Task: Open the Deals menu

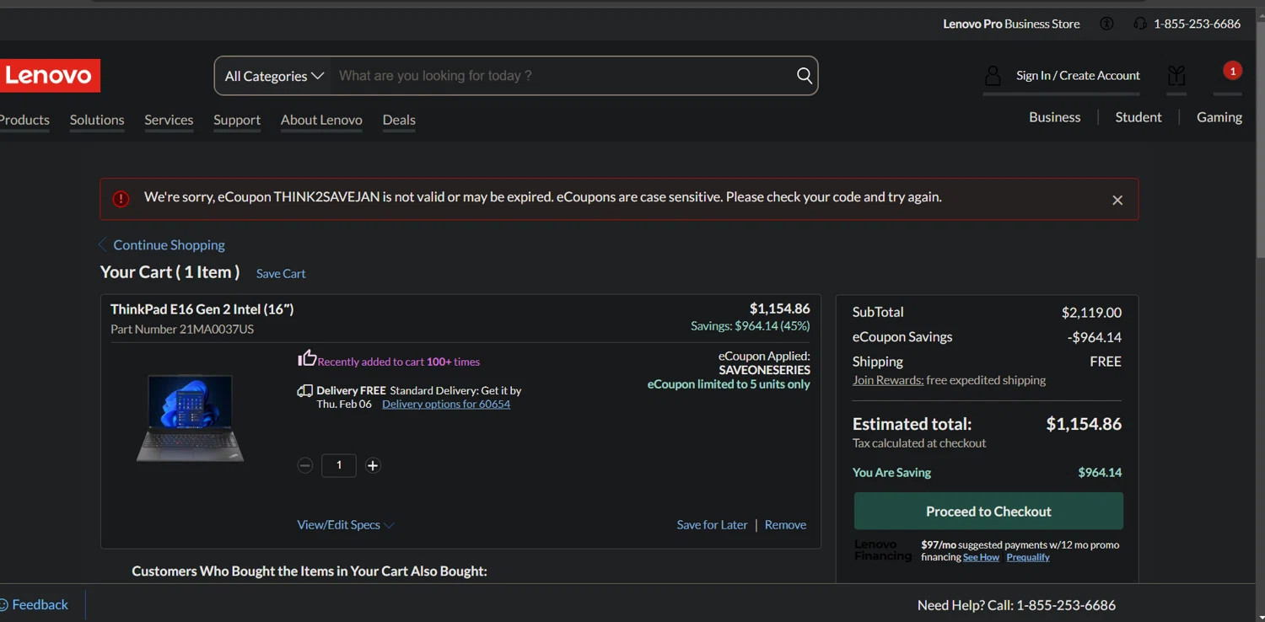Action: click(399, 120)
